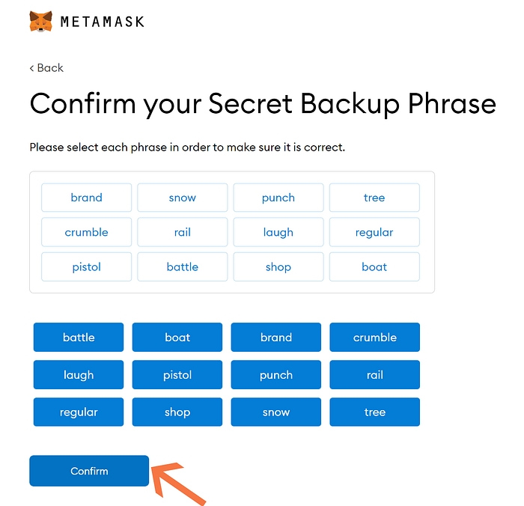Image resolution: width=524 pixels, height=506 pixels.
Task: Pick the blue 'crumble' word button
Action: click(x=374, y=337)
